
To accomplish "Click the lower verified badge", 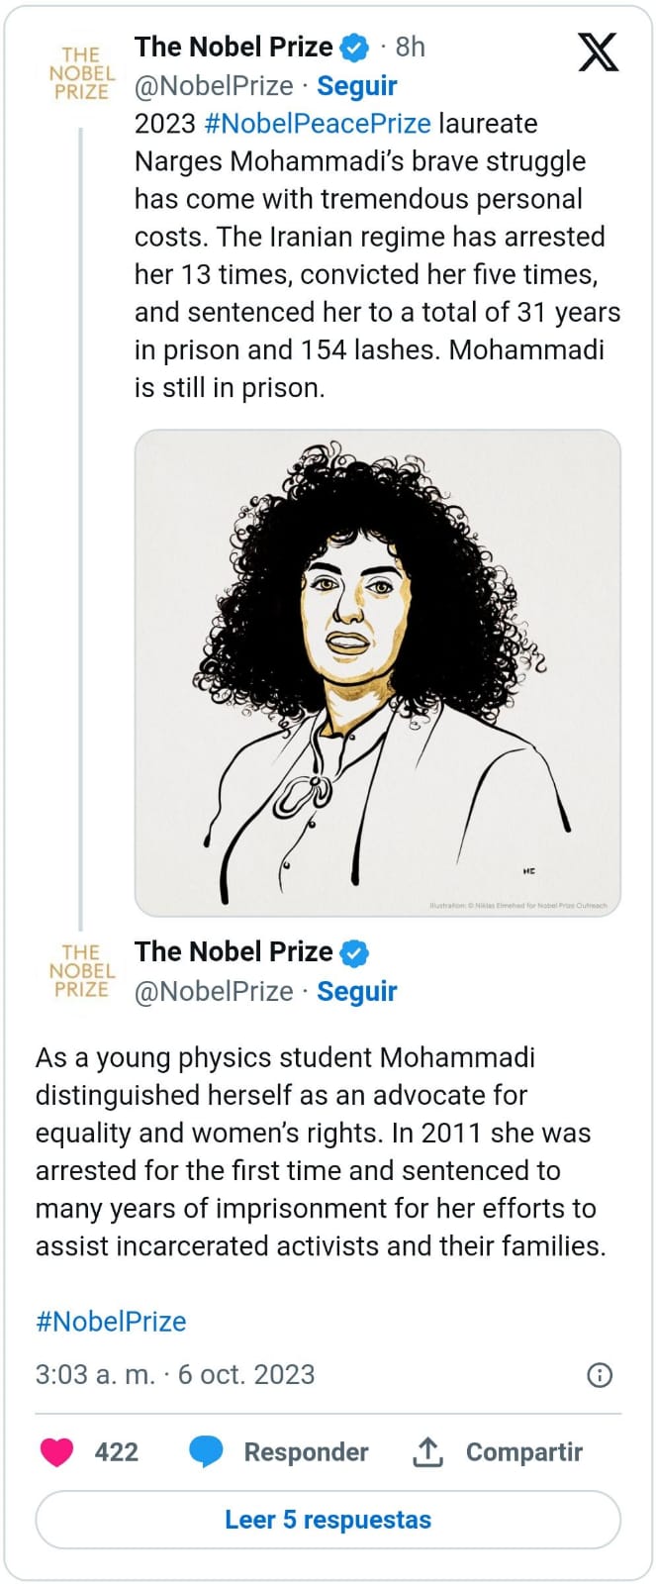I will pos(354,953).
